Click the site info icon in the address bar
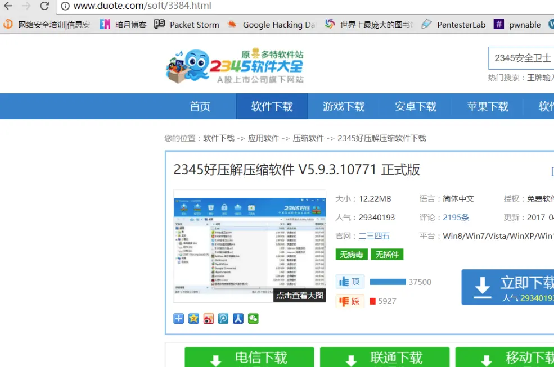The width and height of the screenshot is (554, 367). (65, 6)
